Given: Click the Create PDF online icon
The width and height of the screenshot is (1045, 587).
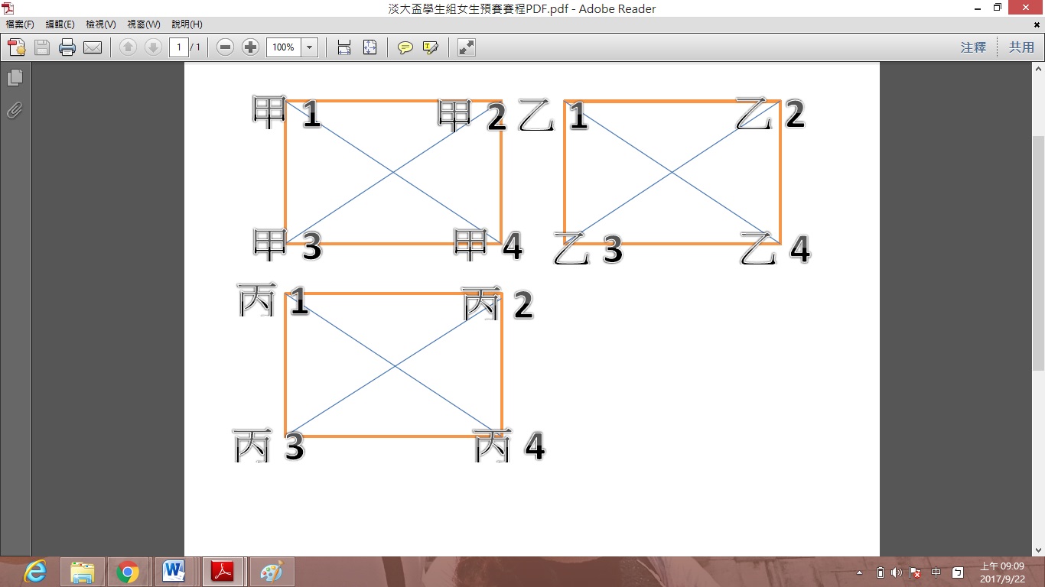Looking at the screenshot, I should tap(17, 47).
